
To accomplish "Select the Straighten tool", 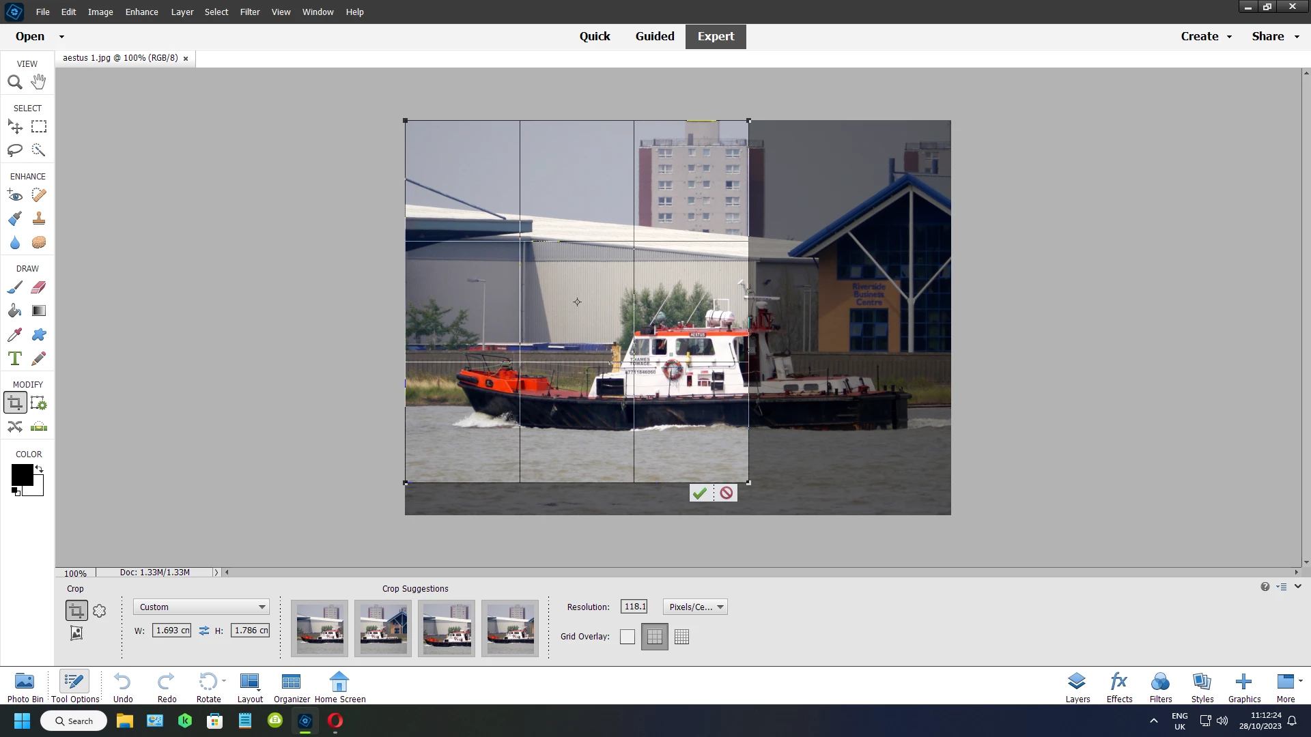I will tap(39, 427).
